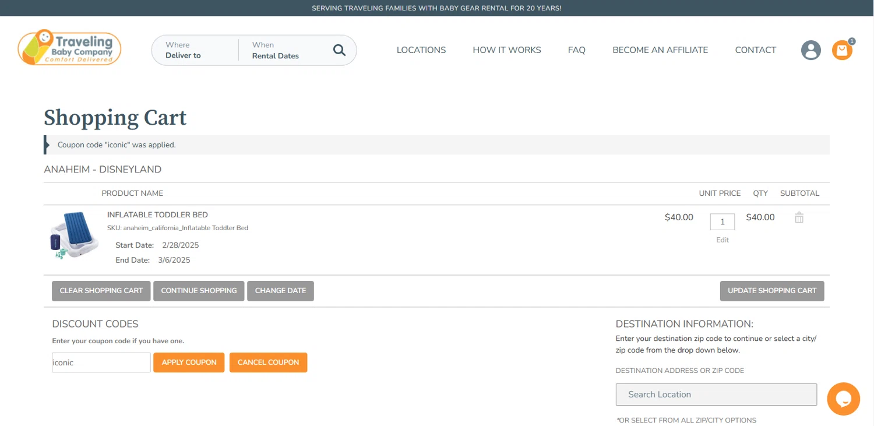Open Inflatable Toddler Bed product link

coord(157,215)
